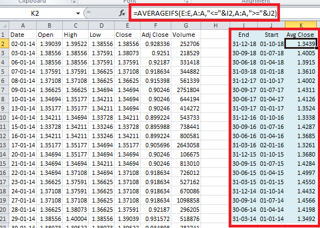Image resolution: width=320 pixels, height=228 pixels.
Task: Select row 21 header
Action: click(x=4, y=219)
